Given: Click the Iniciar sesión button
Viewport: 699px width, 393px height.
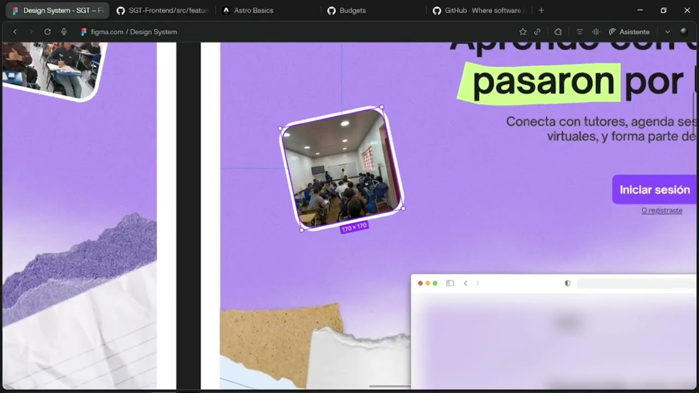Looking at the screenshot, I should pyautogui.click(x=655, y=189).
